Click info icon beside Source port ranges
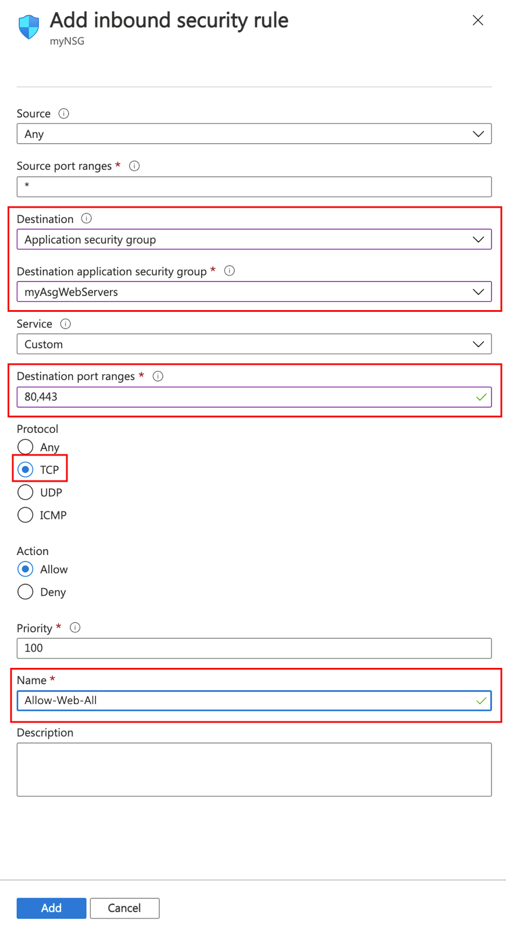The image size is (506, 932). pos(134,166)
